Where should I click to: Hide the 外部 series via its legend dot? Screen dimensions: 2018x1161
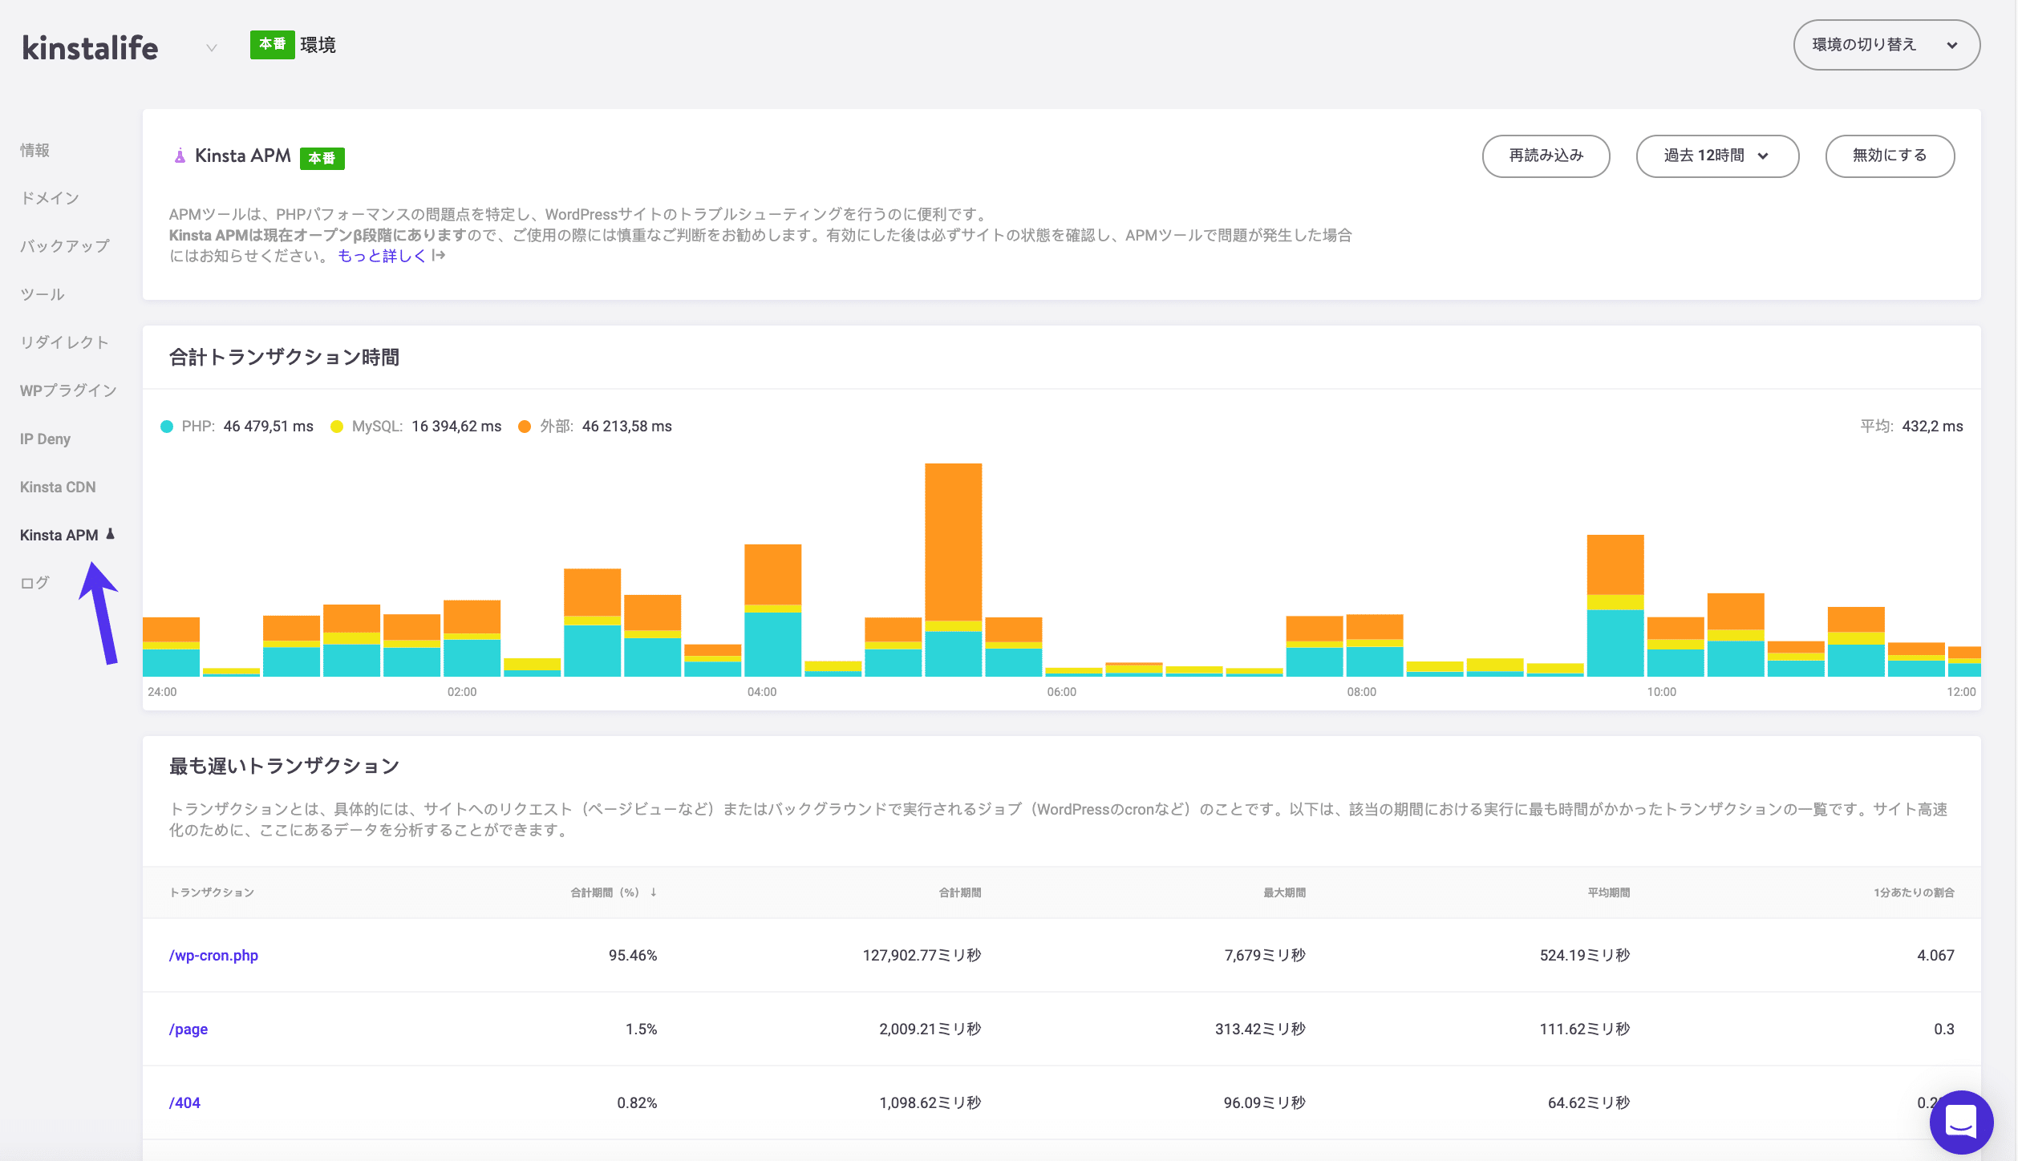coord(525,426)
